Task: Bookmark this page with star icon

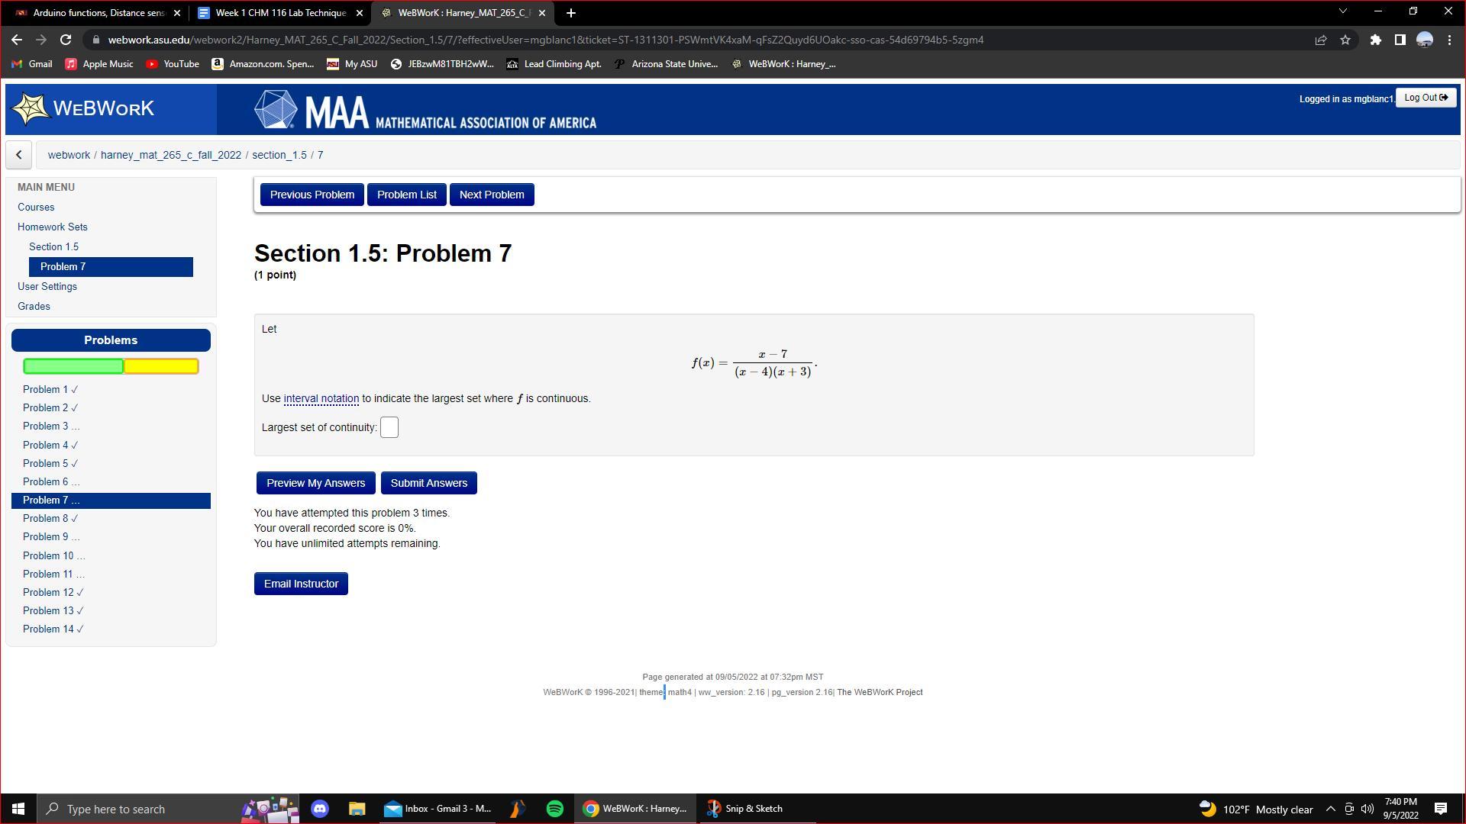Action: coord(1345,40)
